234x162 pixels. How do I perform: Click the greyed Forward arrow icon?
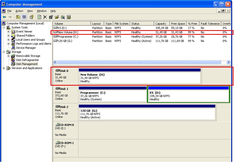tap(10, 17)
